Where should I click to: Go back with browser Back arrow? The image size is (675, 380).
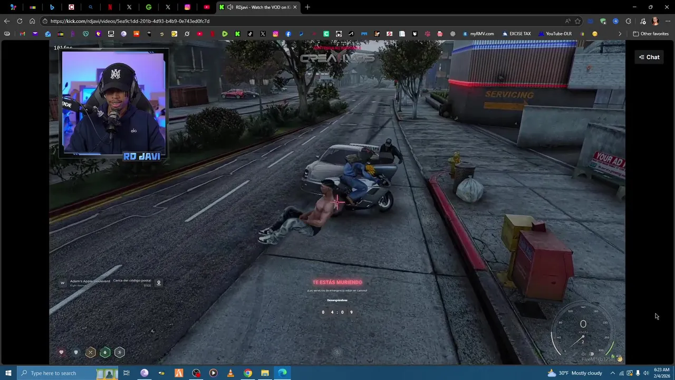coord(6,21)
